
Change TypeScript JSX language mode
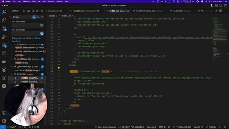184,127
